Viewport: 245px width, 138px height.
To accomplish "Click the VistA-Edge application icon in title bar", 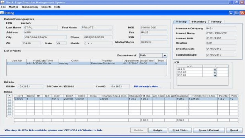I will [2, 2].
